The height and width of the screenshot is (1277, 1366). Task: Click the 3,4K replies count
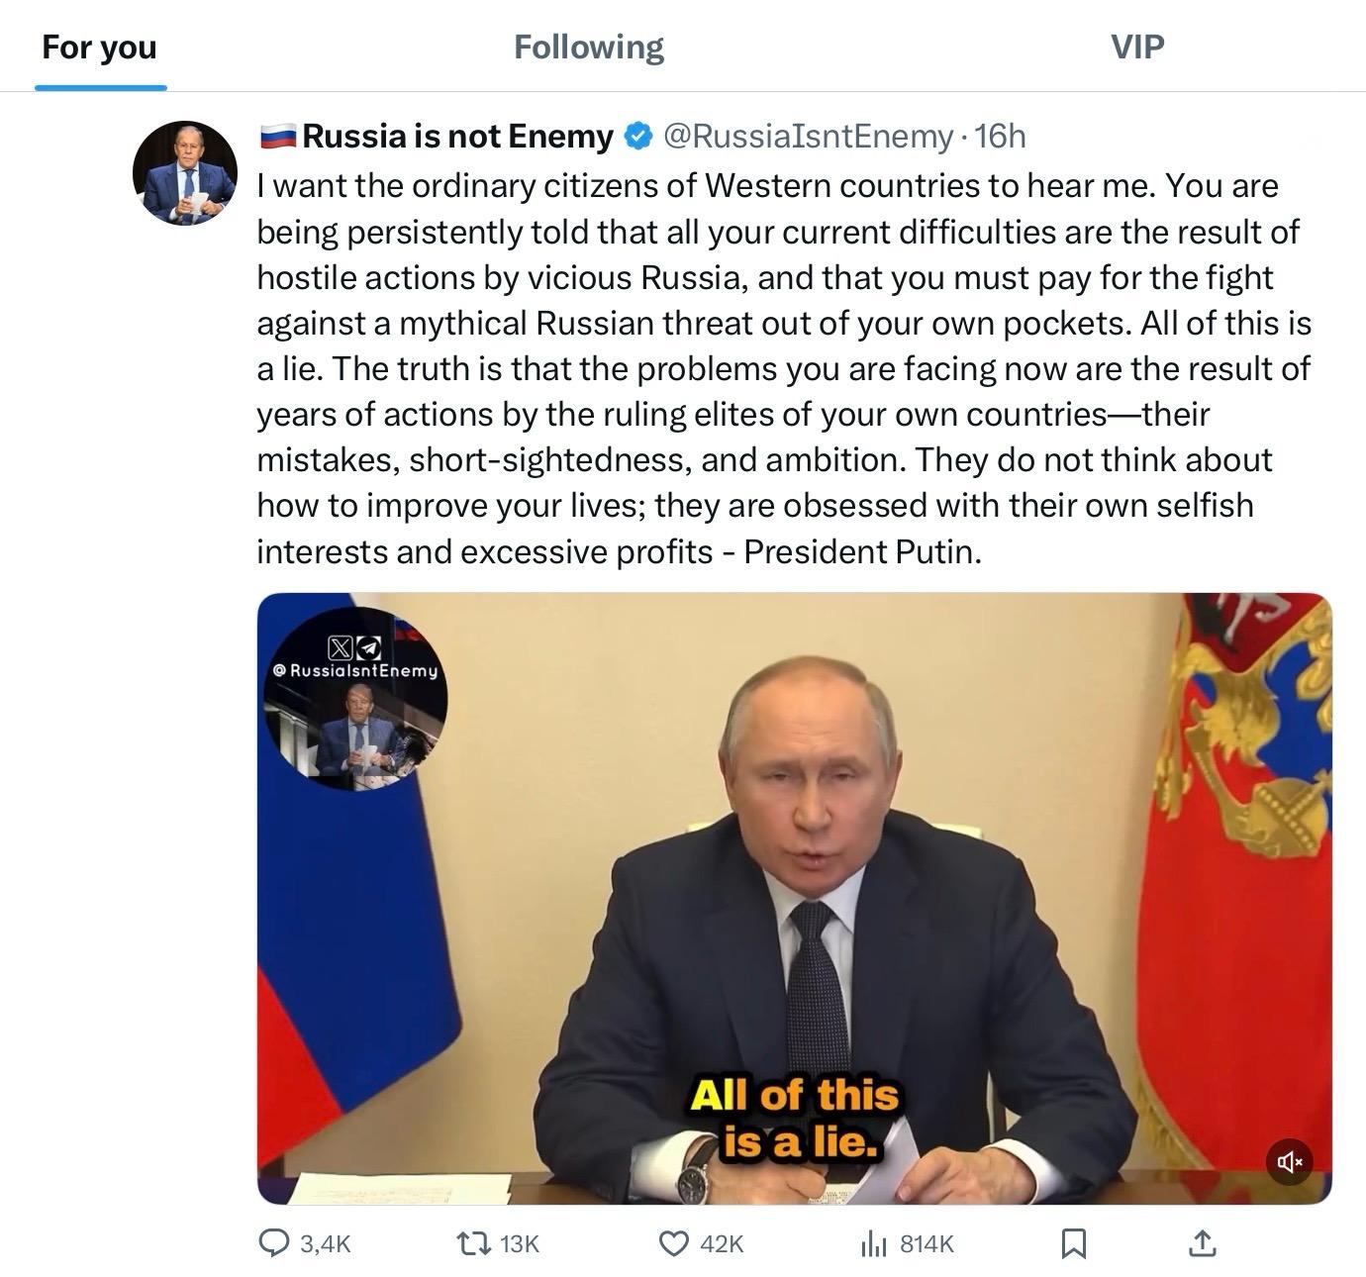click(x=325, y=1243)
